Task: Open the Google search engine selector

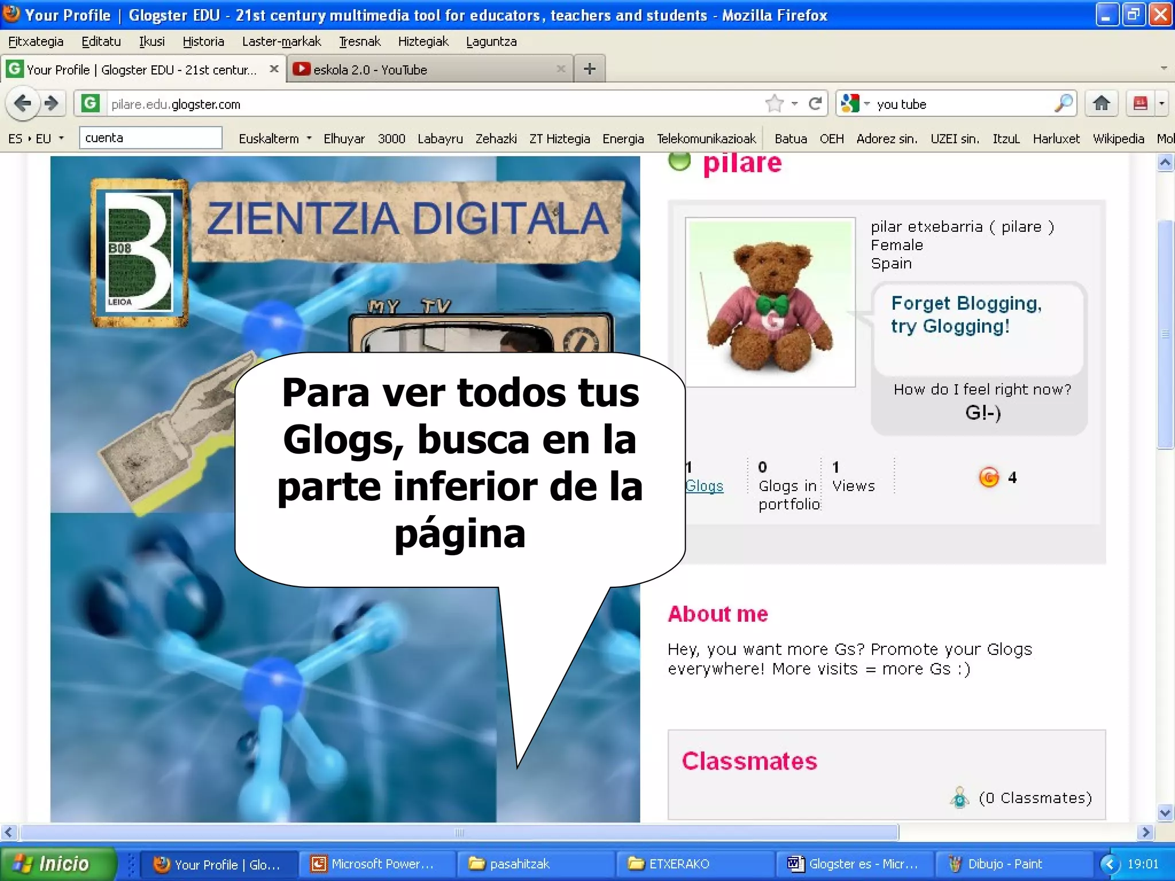Action: point(855,104)
